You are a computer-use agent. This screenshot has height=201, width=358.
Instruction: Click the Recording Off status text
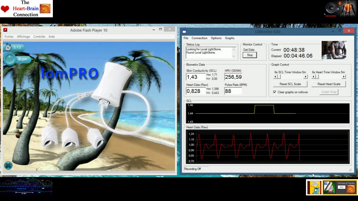pos(192,169)
